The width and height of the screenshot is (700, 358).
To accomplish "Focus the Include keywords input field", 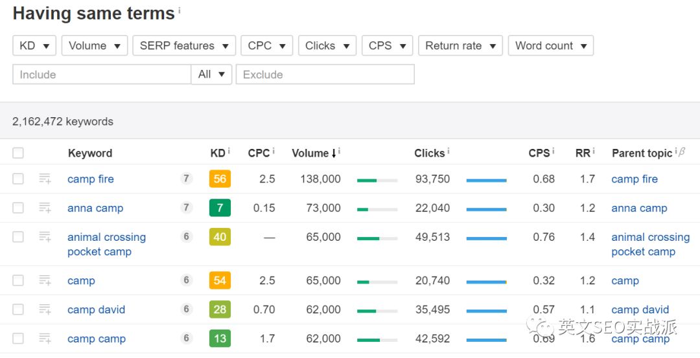I will [102, 74].
